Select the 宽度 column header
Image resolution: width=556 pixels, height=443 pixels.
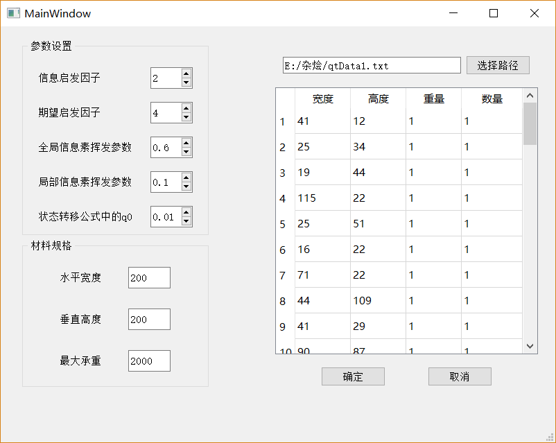click(322, 98)
